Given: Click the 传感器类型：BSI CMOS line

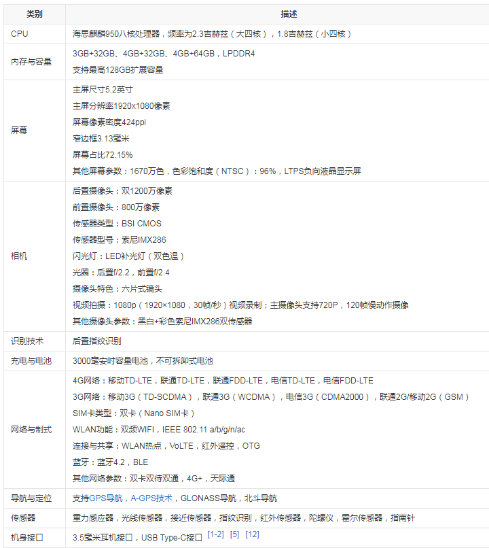Looking at the screenshot, I should 117,223.
